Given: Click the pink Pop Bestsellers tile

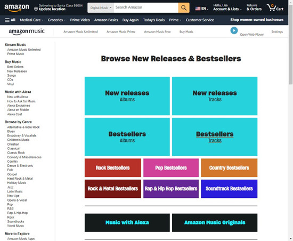Looking at the screenshot, I should [171, 168].
